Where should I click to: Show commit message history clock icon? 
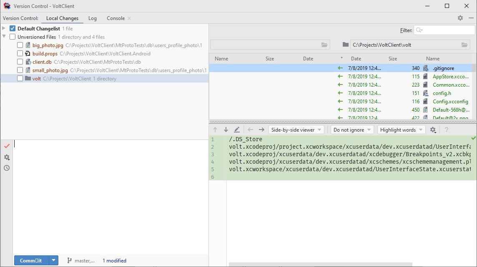pyautogui.click(x=7, y=168)
